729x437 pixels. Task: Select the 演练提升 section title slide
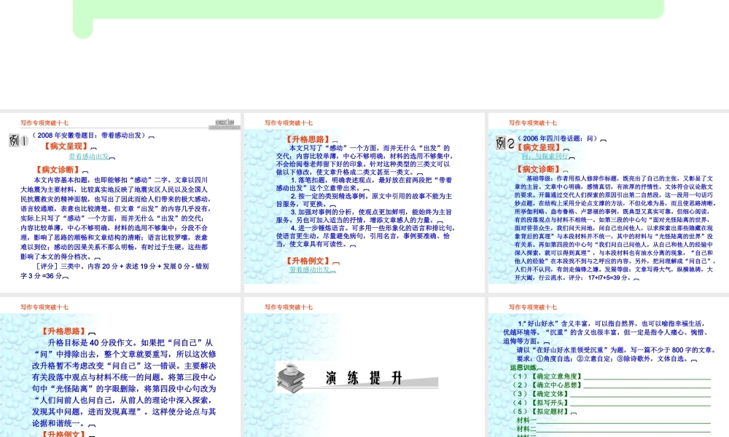coord(364,367)
